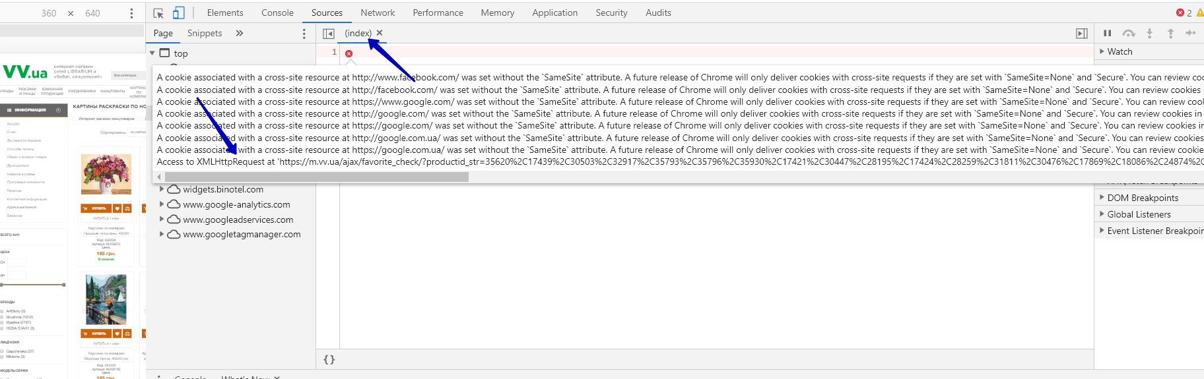Collapse the top frame tree node

(x=152, y=53)
